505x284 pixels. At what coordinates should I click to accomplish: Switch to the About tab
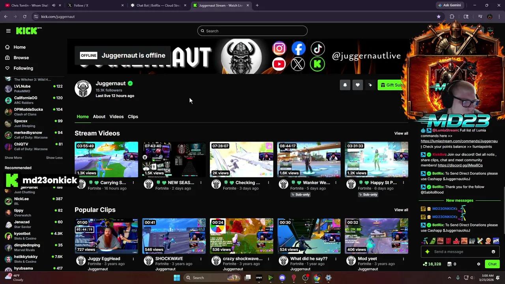(99, 116)
